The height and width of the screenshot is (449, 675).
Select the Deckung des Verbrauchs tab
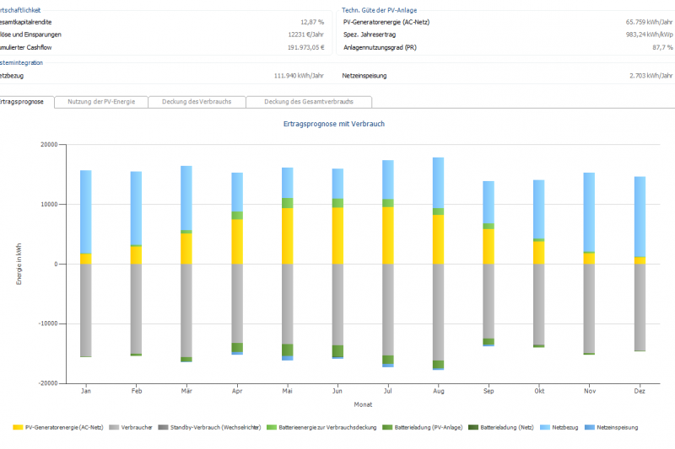pos(197,102)
